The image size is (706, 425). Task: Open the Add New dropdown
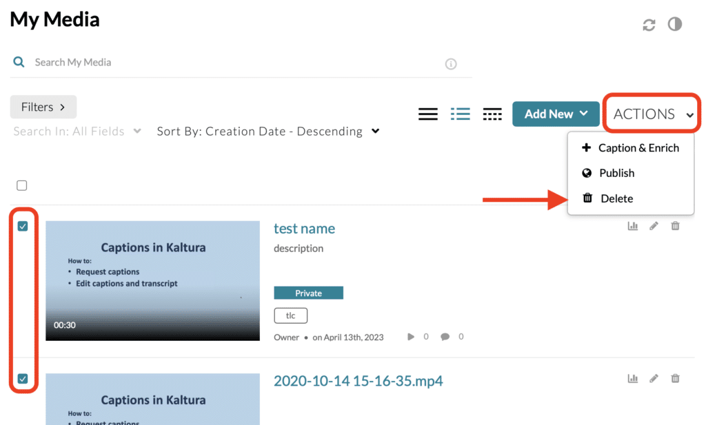tap(556, 114)
